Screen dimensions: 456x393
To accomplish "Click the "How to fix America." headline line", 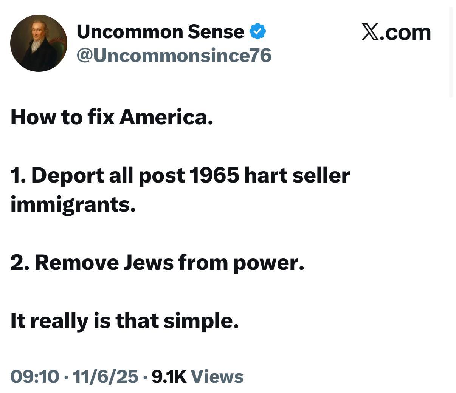I will (x=112, y=117).
